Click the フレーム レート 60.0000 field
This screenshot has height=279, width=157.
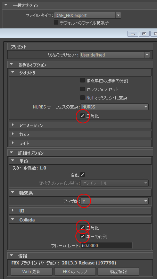(x=107, y=245)
